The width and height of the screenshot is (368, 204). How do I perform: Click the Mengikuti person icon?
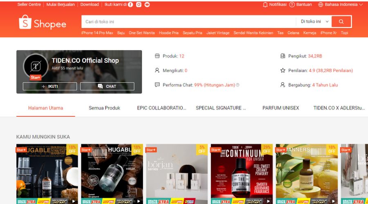tap(157, 70)
